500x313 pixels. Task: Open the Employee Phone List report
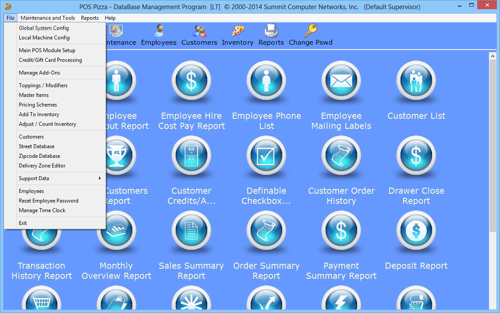point(266,80)
